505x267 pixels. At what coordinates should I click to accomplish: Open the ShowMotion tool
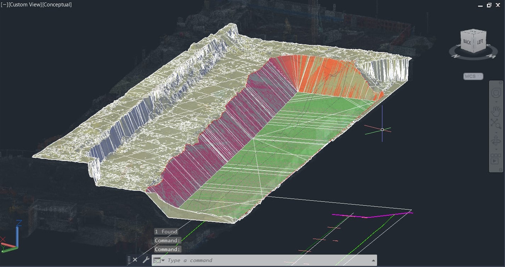click(x=495, y=159)
